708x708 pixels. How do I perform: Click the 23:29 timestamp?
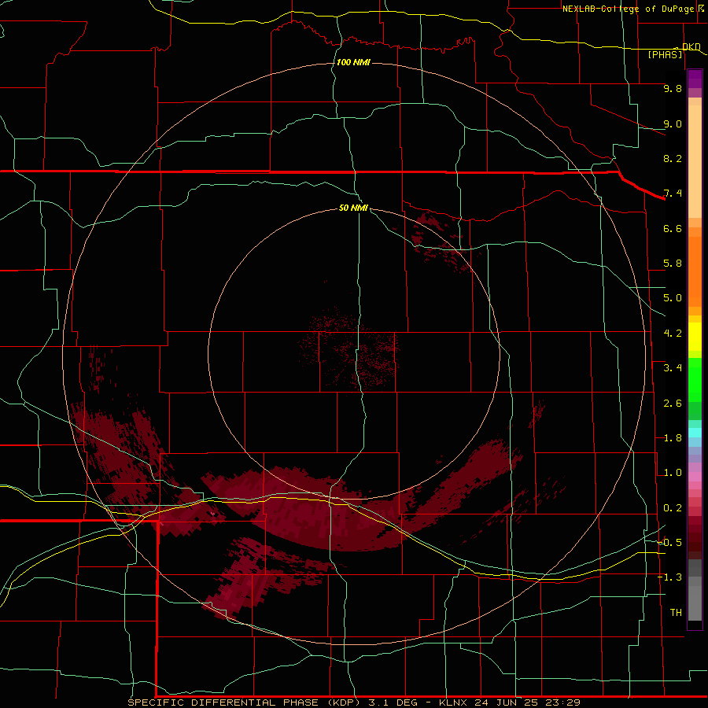(562, 702)
